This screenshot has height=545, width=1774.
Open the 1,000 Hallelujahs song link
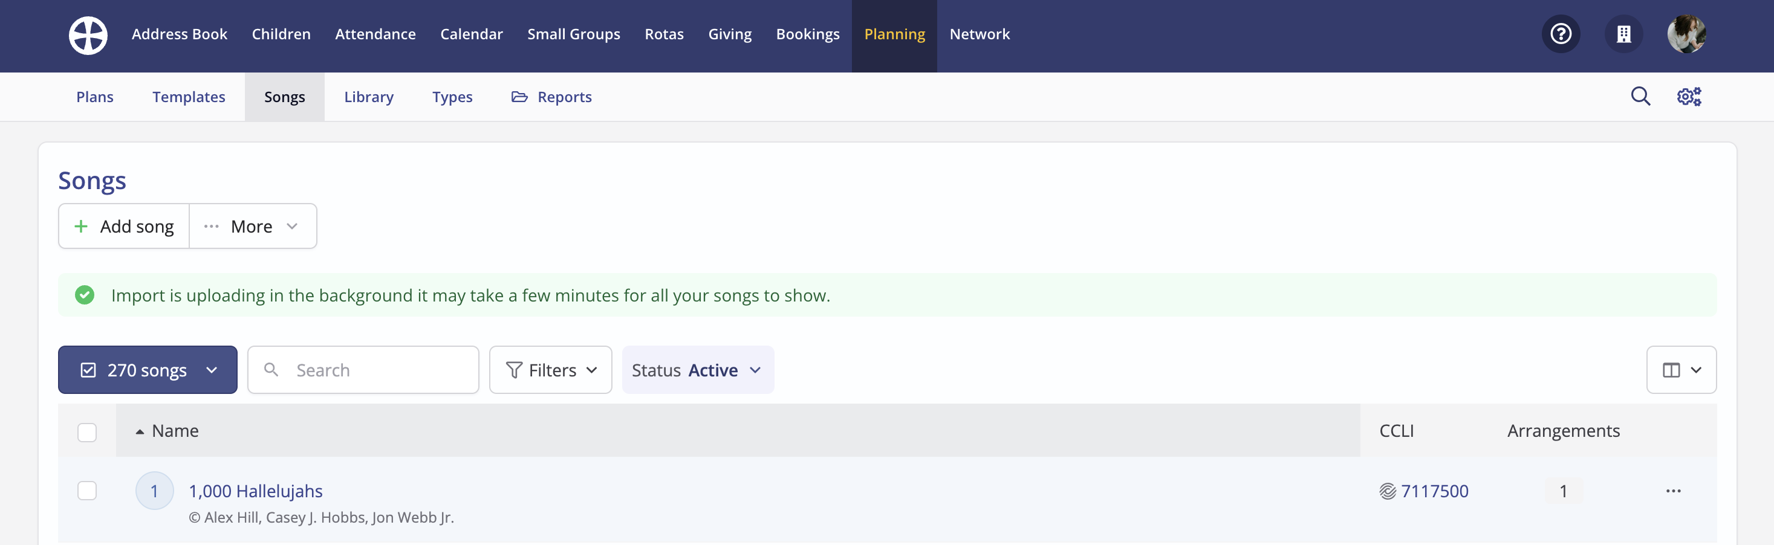click(x=256, y=491)
